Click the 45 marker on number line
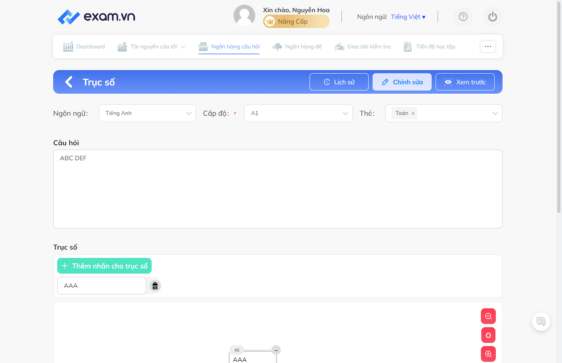 tap(237, 350)
